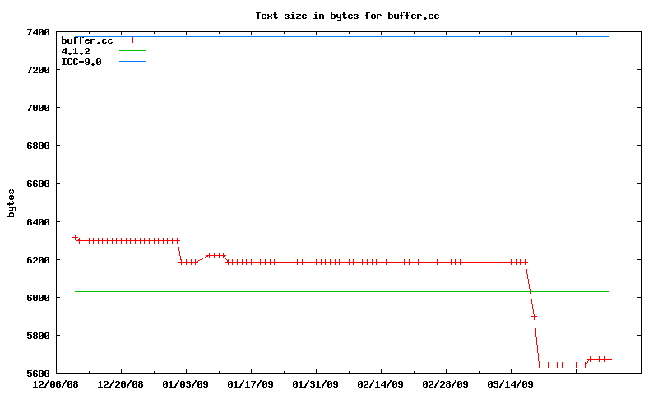Screen dimensions: 658x395
Task: Click the green 4.1.2 legend line sample
Action: coord(132,51)
